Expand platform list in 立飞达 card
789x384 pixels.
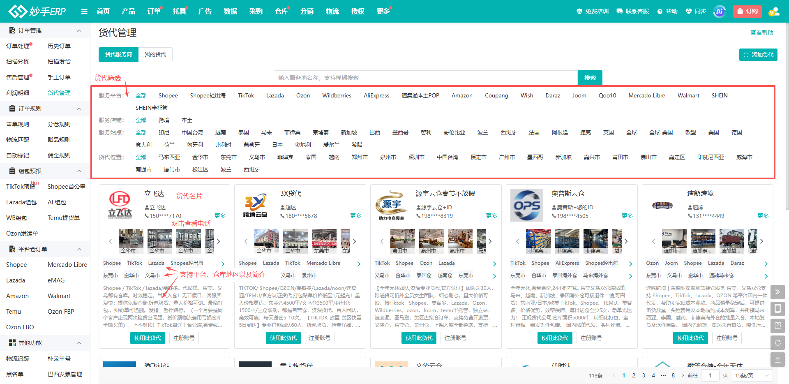coord(223,264)
